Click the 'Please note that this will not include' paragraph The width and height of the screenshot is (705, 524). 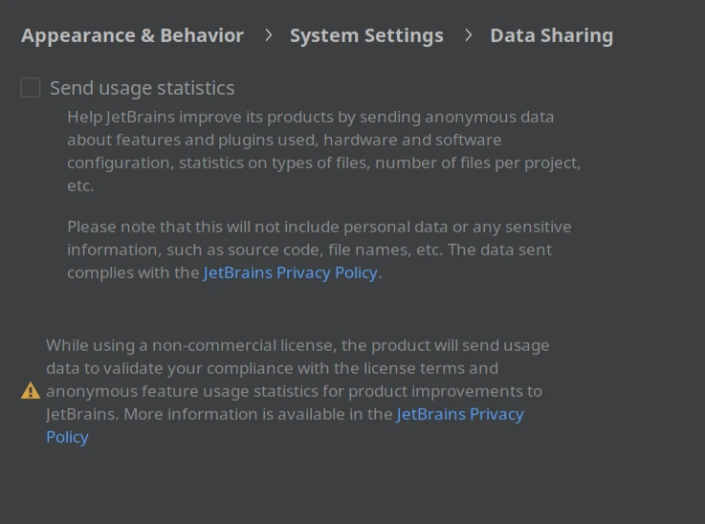point(319,250)
